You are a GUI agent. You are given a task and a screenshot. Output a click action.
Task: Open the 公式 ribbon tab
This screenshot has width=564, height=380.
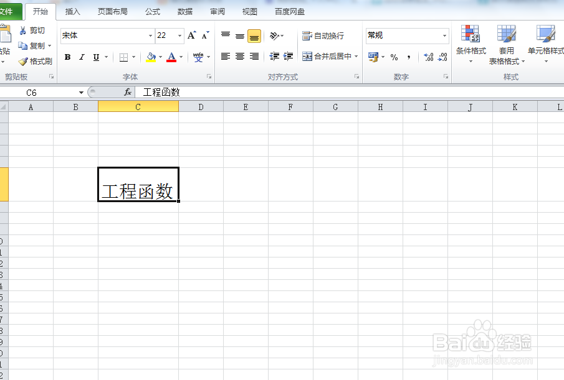pos(152,11)
